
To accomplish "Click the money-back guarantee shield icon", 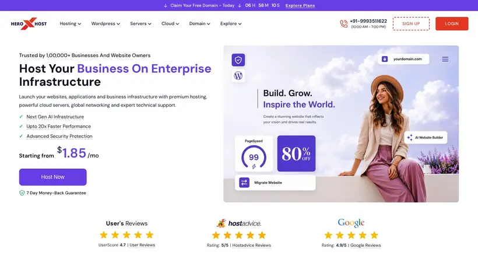I will click(x=22, y=193).
